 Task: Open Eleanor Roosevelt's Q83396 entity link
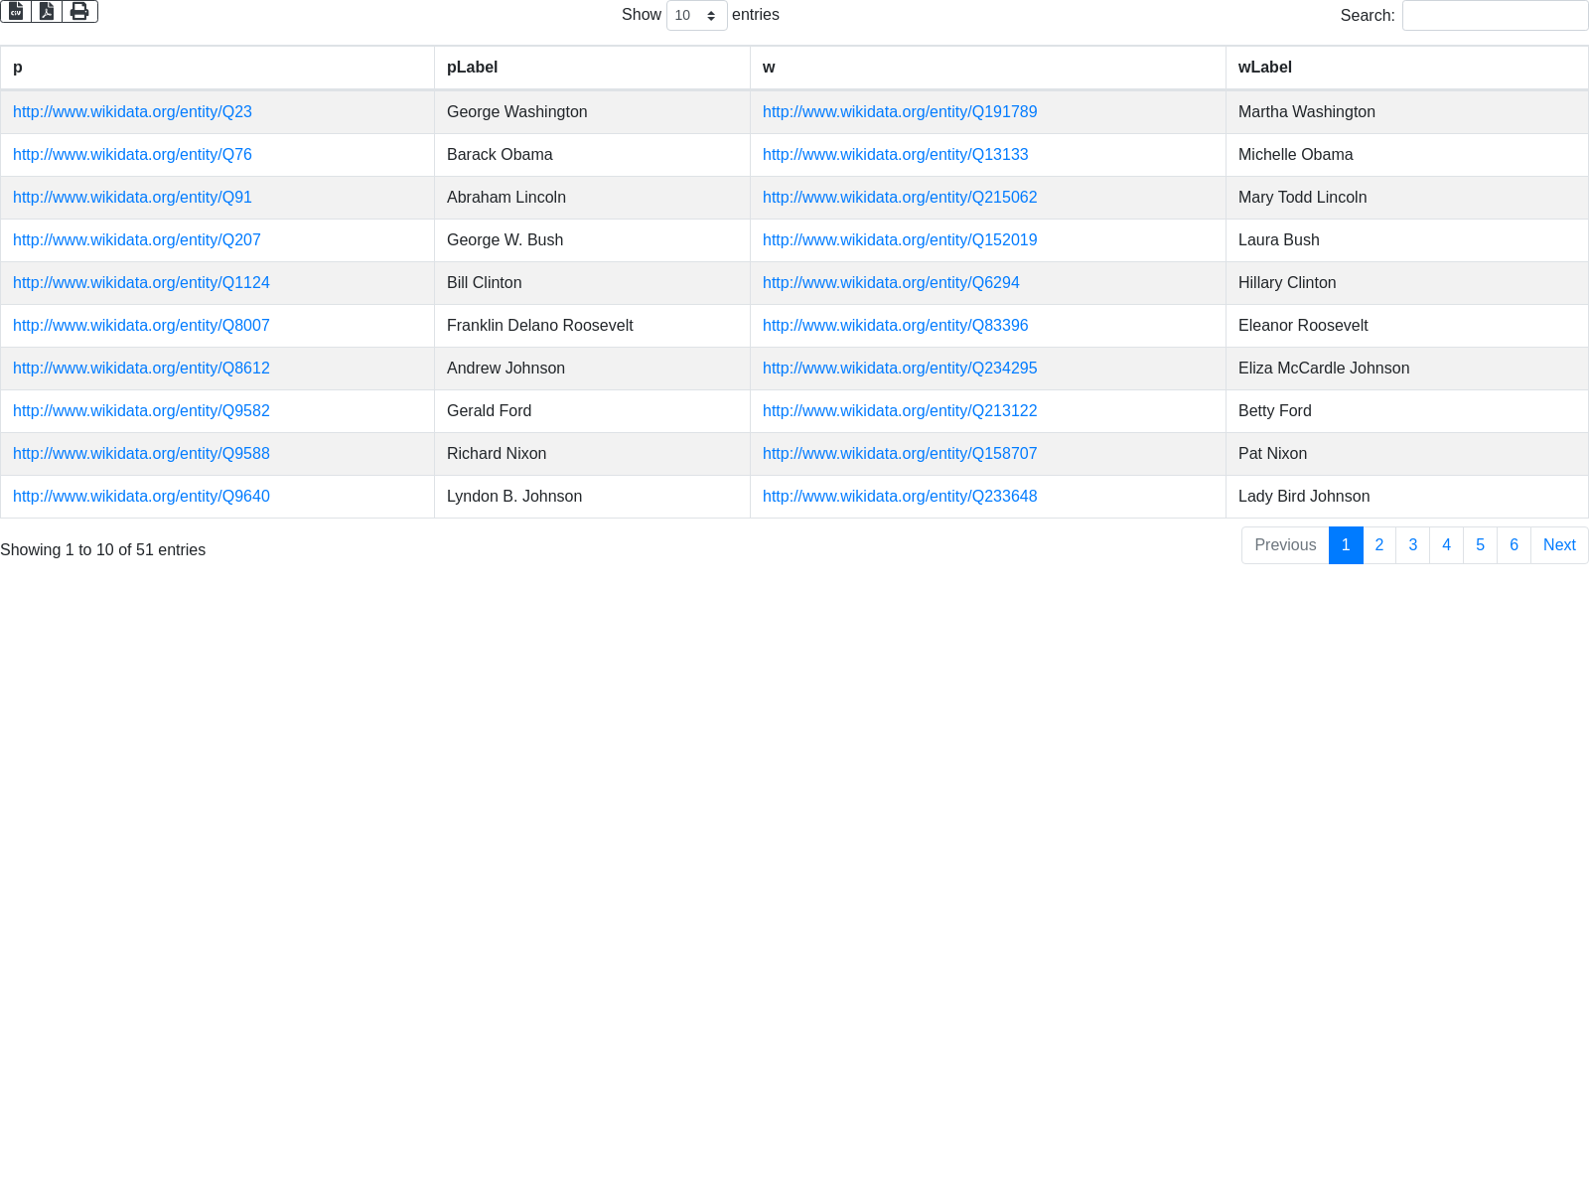click(x=895, y=326)
